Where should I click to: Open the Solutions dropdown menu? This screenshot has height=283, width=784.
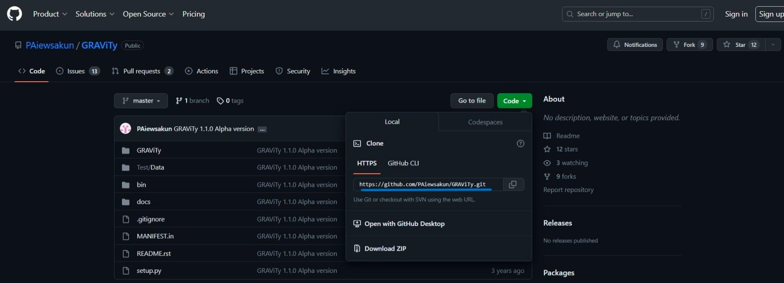click(x=95, y=14)
